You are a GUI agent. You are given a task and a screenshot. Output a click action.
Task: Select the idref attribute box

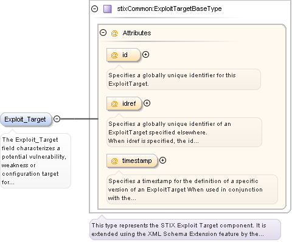[x=124, y=103]
